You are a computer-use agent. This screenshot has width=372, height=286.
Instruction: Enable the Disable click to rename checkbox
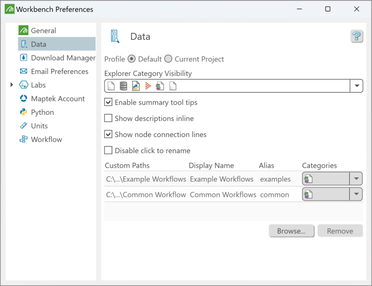[109, 150]
